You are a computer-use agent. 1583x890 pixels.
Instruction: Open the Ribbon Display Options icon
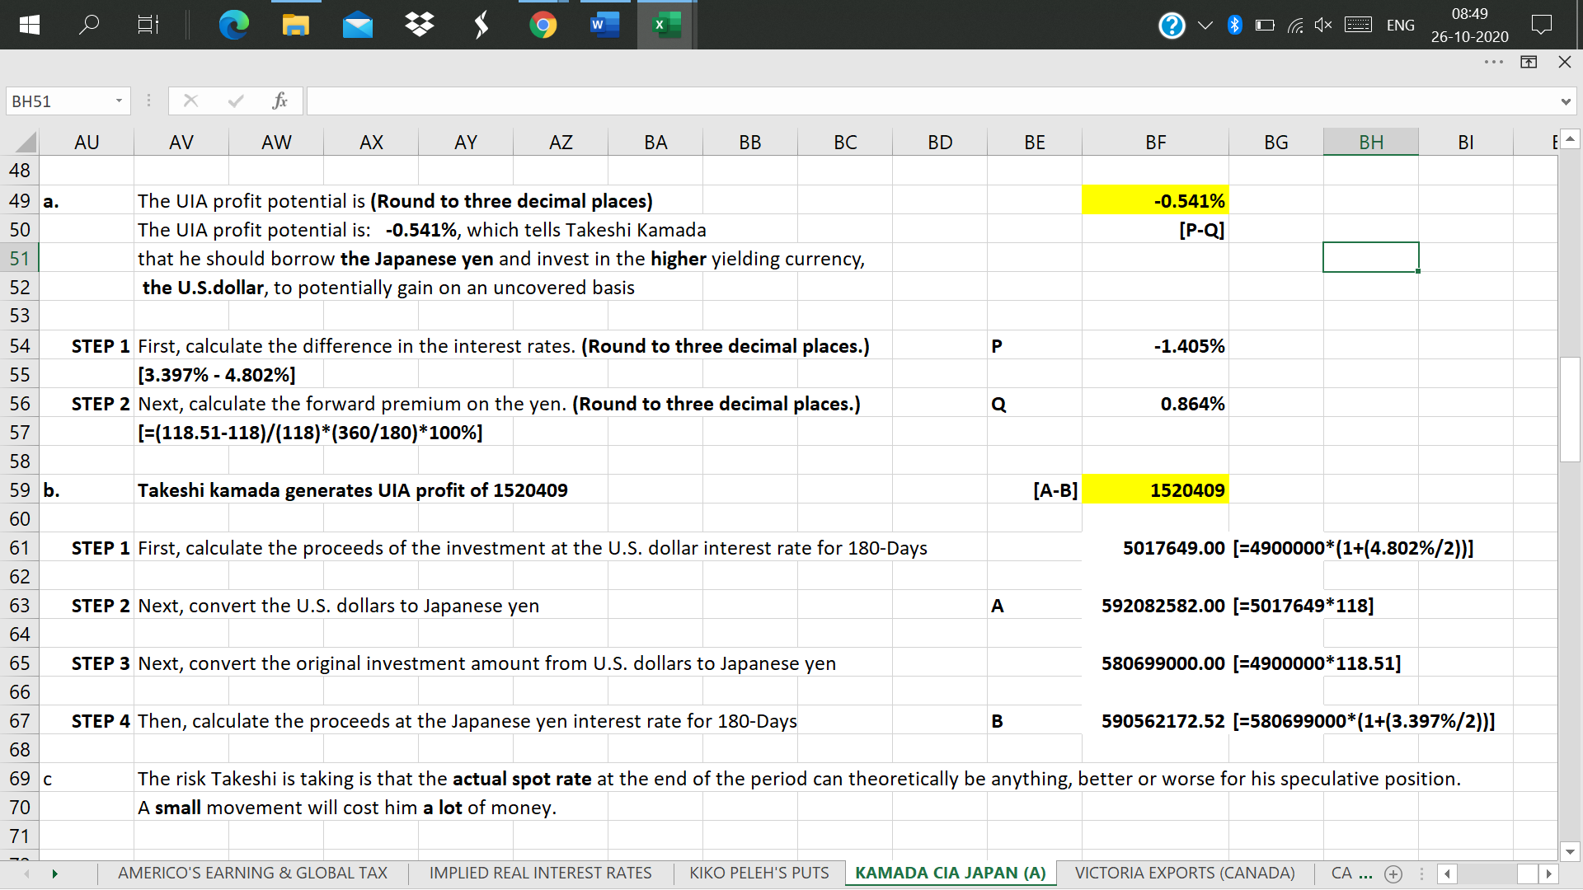[x=1529, y=62]
